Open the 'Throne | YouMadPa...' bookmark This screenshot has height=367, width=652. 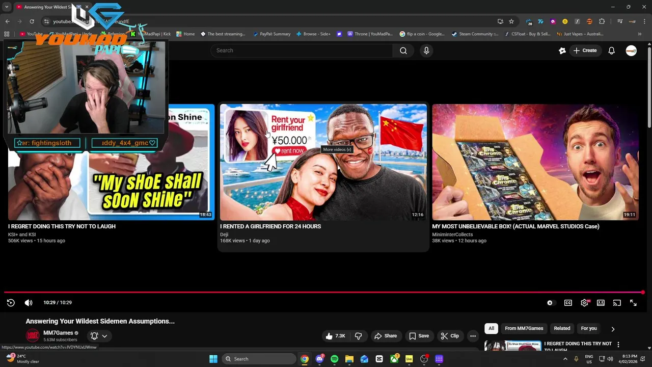coord(370,34)
